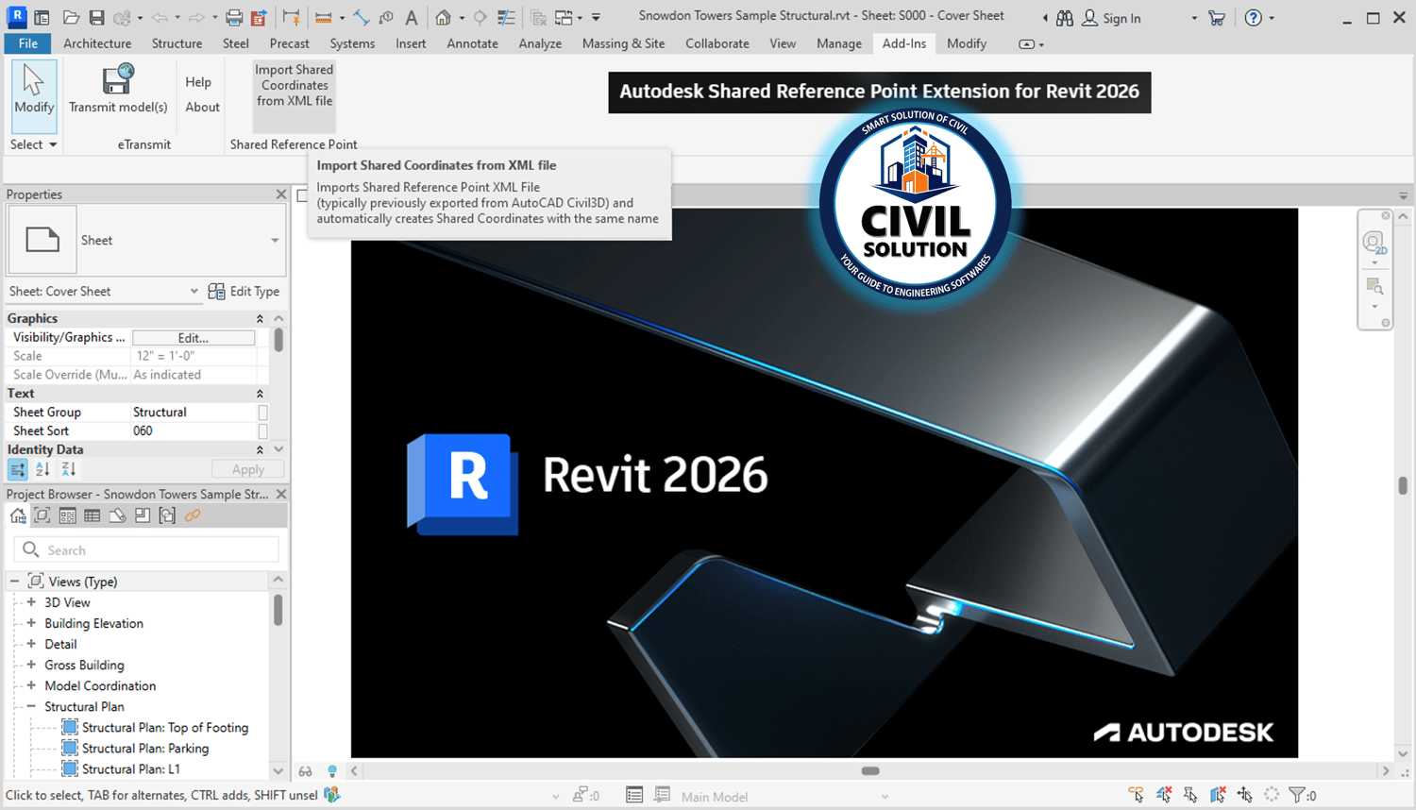Click the Switch Windows icon
Image resolution: width=1416 pixels, height=810 pixels.
coord(564,17)
